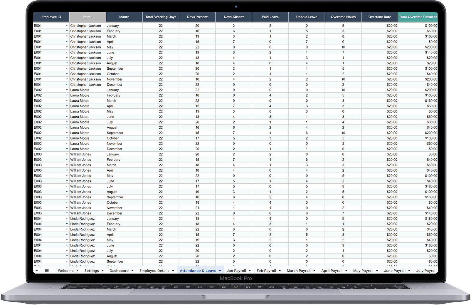This screenshot has width=471, height=305.
Task: Select the Employee ID column header
Action: pyautogui.click(x=51, y=17)
